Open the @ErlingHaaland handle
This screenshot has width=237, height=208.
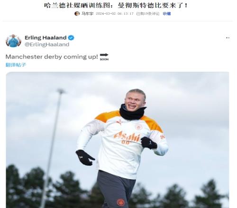click(47, 44)
